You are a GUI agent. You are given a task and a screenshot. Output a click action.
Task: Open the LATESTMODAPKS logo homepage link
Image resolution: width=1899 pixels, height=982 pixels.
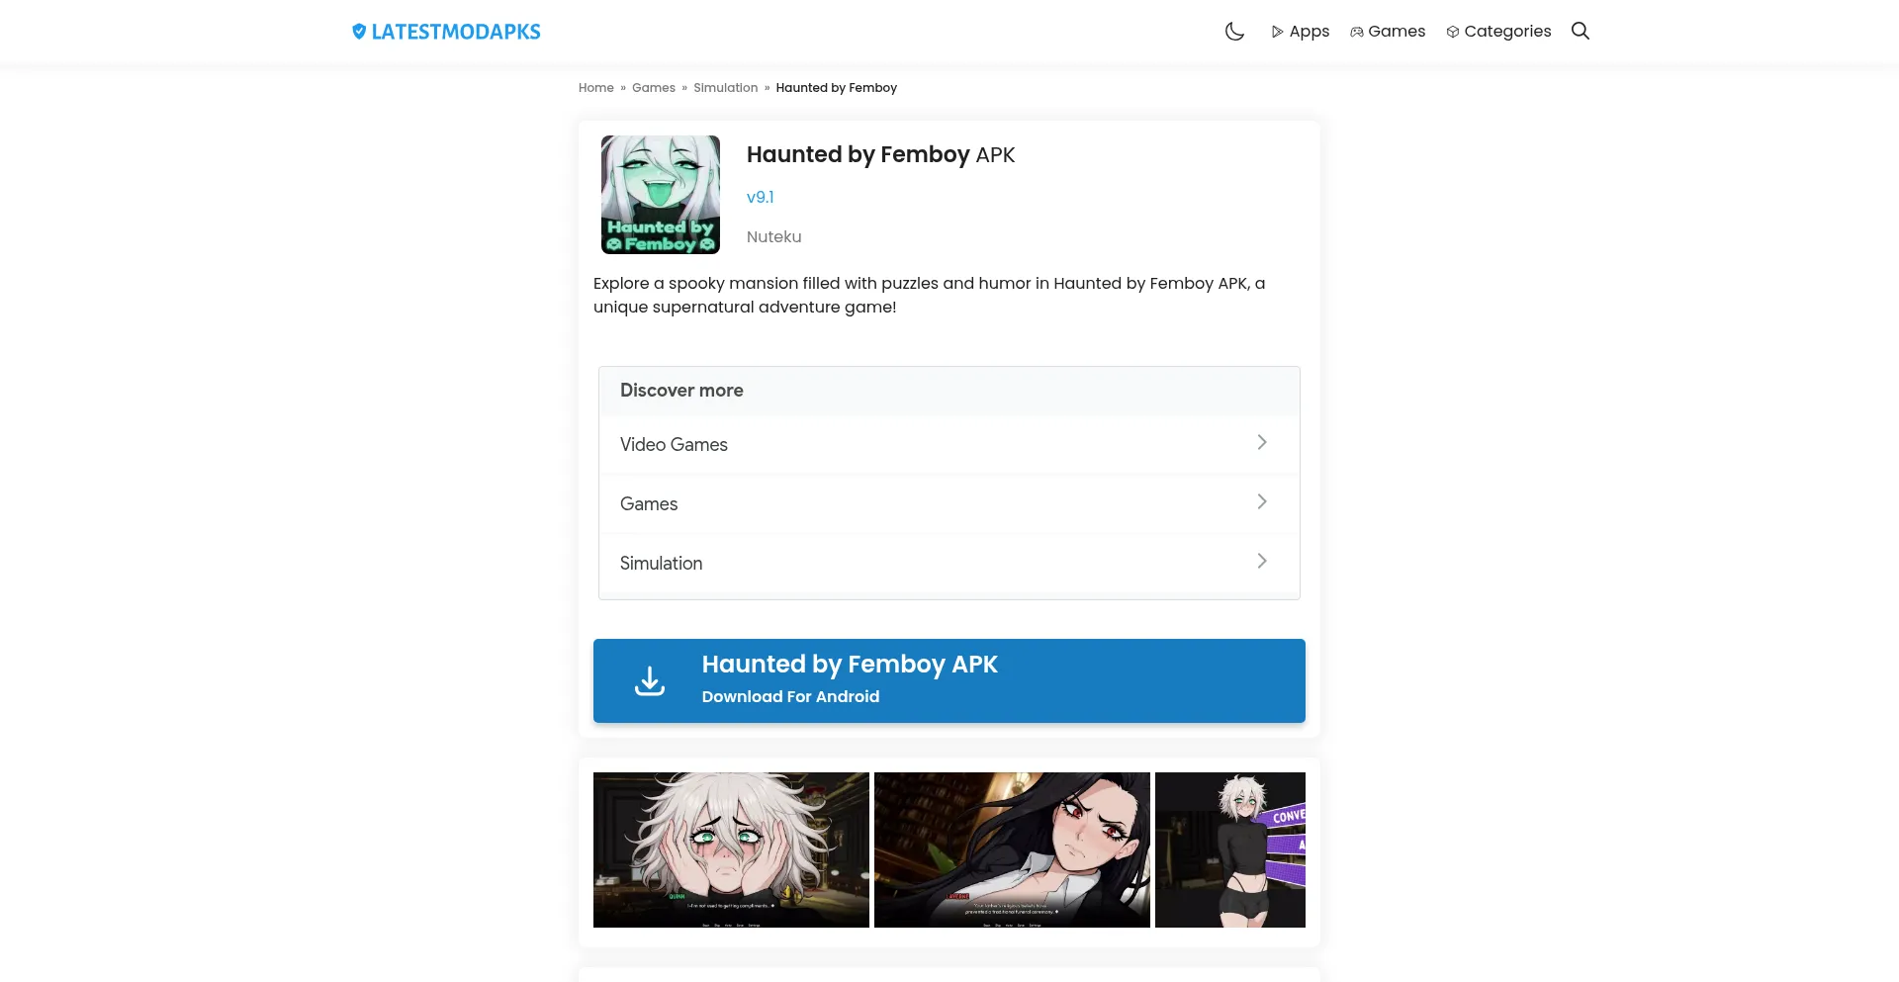click(446, 32)
